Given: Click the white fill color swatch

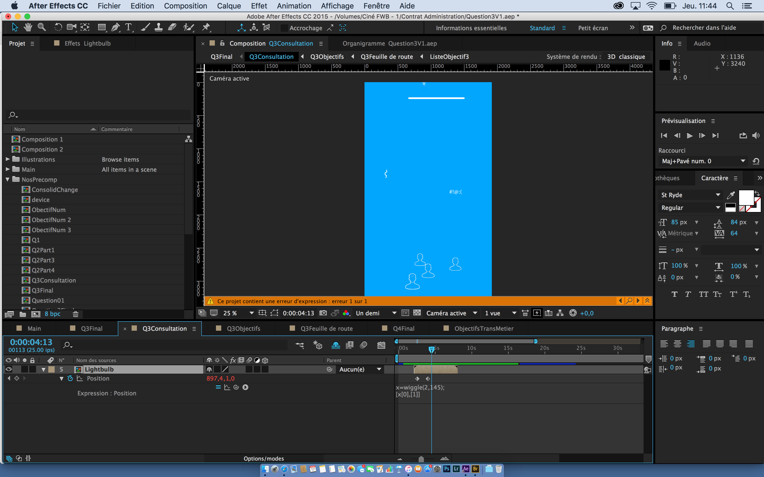Looking at the screenshot, I should pos(746,198).
